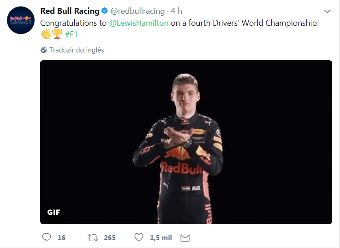Click the like count 1,5 mil
This screenshot has width=340, height=248.
tap(161, 238)
